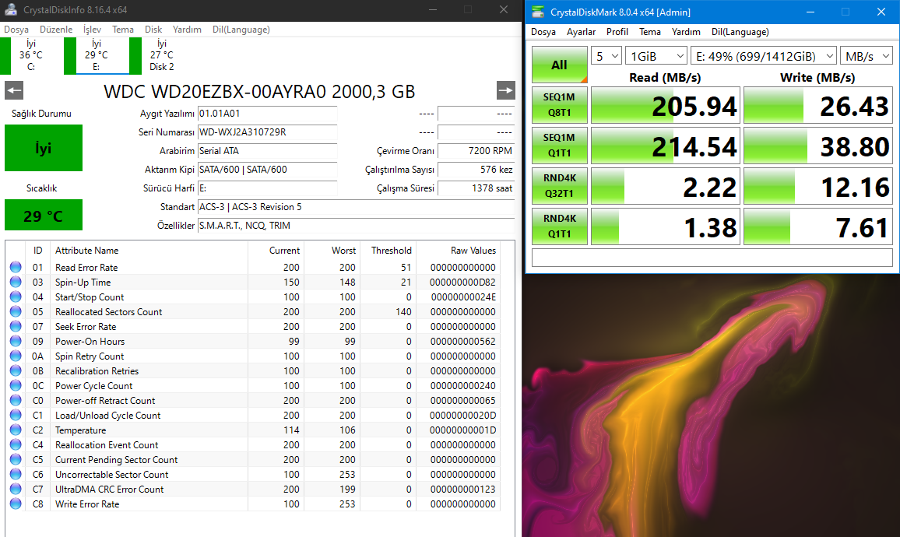Click the CrystalDiskMark title bar app icon

tap(538, 12)
